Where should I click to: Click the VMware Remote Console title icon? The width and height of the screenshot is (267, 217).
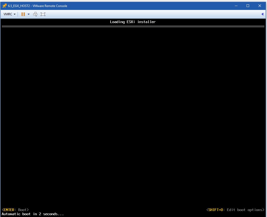tap(4, 6)
